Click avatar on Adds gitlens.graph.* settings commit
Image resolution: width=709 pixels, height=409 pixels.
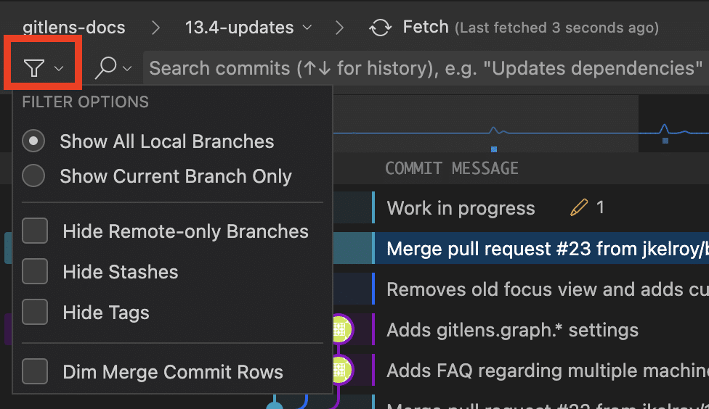click(339, 330)
